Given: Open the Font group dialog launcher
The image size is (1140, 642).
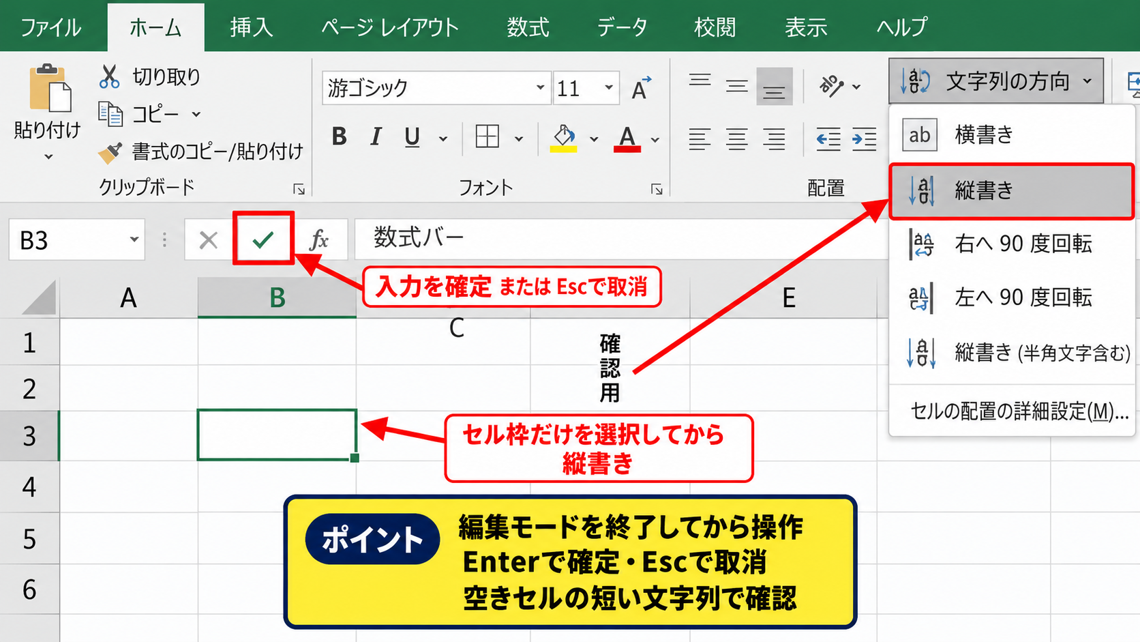Looking at the screenshot, I should point(657,190).
